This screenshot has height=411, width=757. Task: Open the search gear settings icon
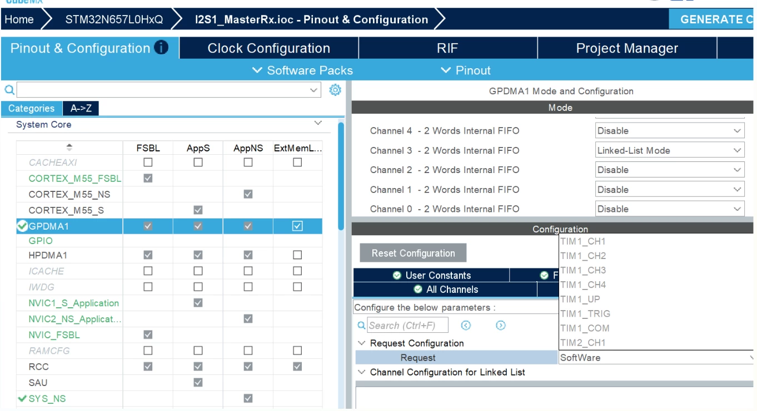point(335,90)
